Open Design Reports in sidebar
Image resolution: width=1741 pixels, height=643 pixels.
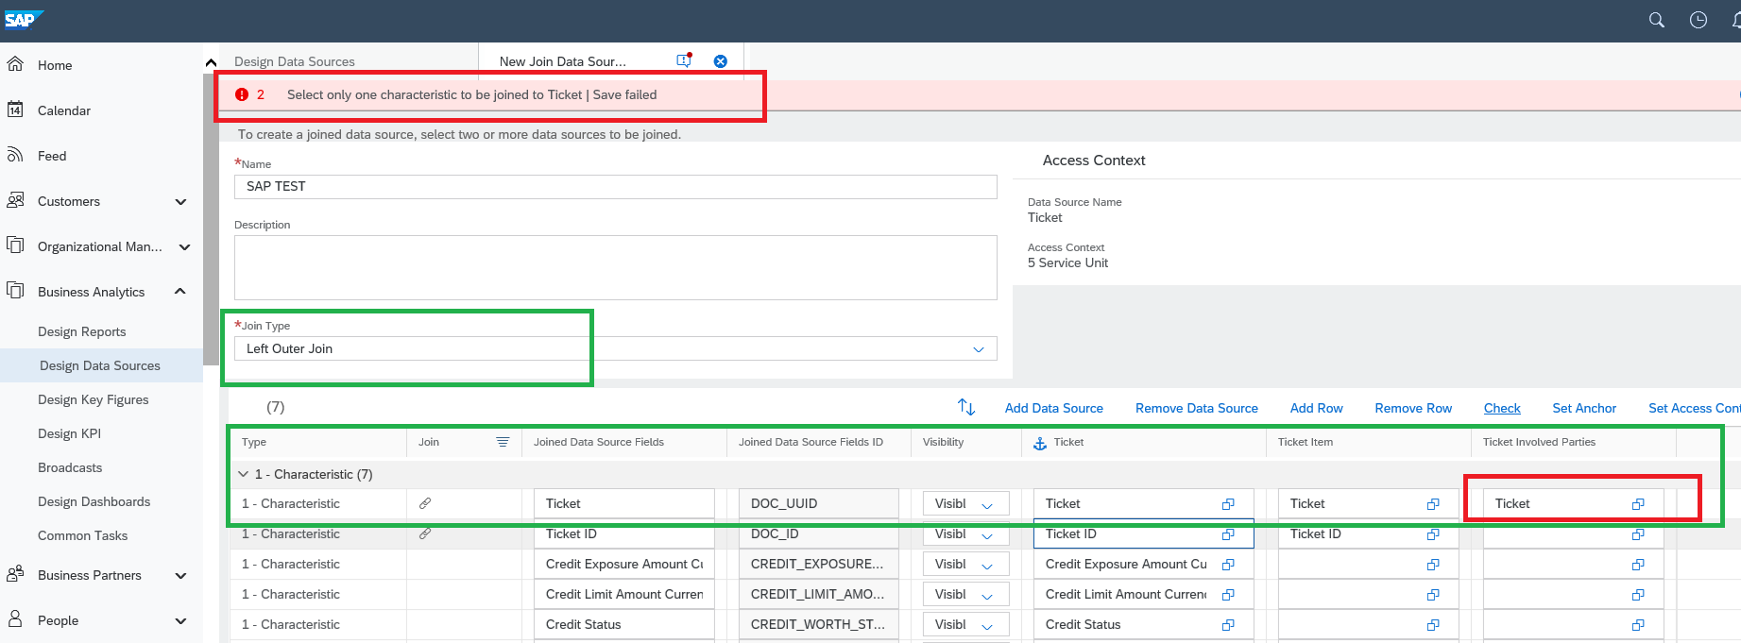81,331
